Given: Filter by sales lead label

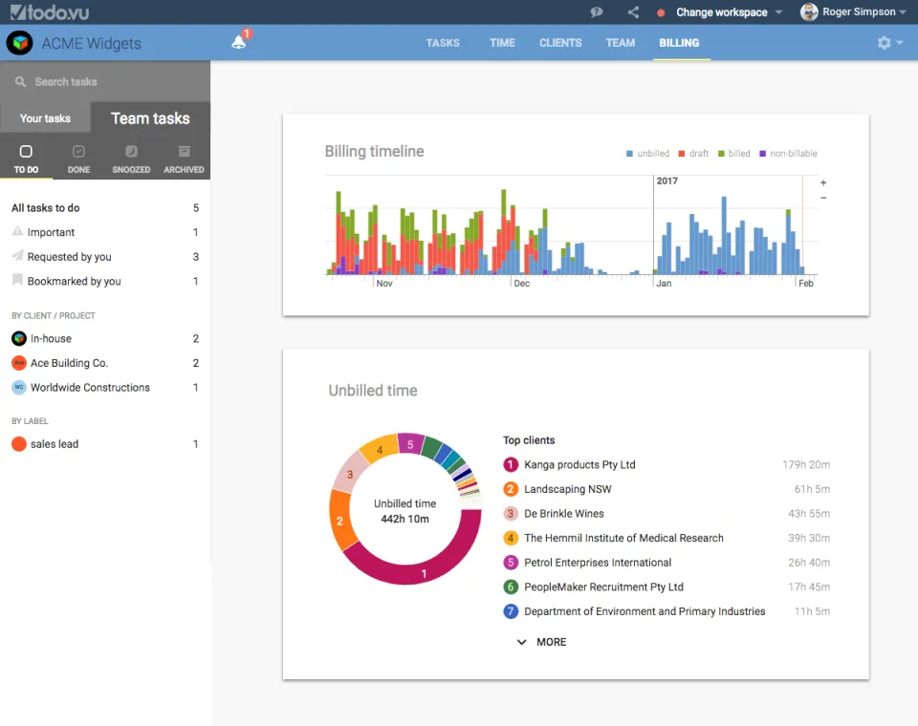Looking at the screenshot, I should click(x=105, y=444).
